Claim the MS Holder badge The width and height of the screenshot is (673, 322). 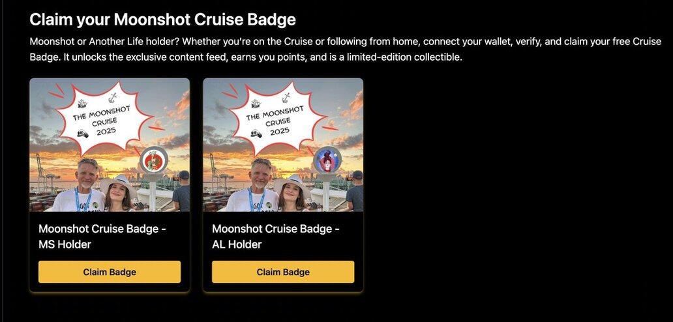pyautogui.click(x=110, y=272)
